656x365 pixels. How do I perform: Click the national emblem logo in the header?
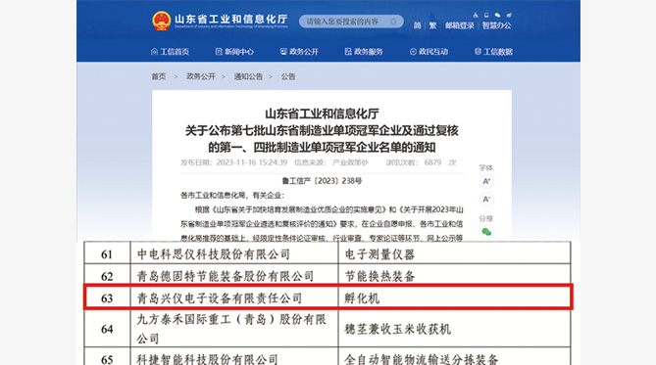click(161, 21)
